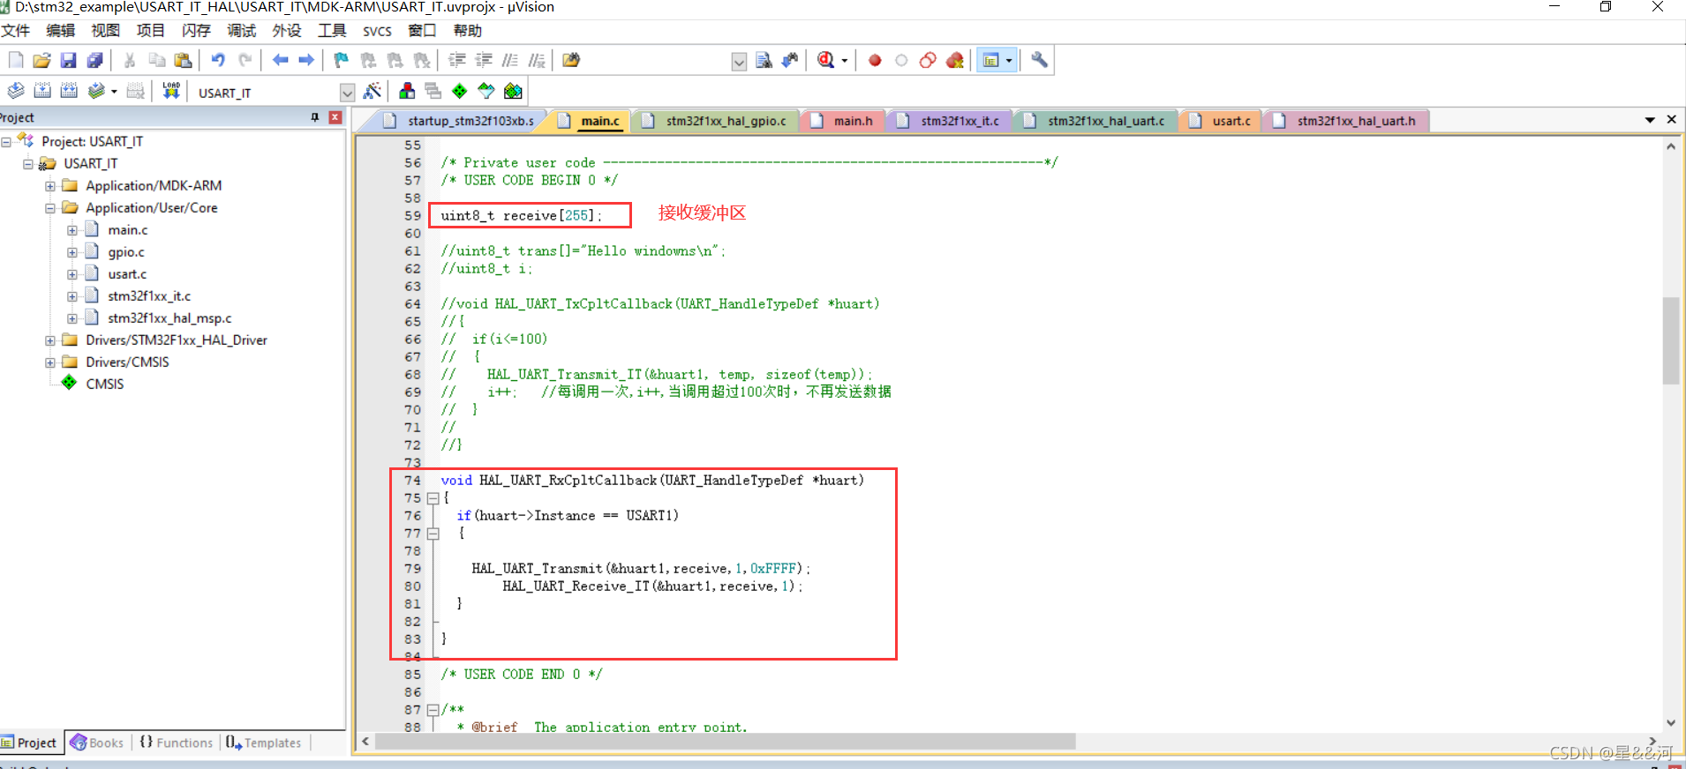
Task: Open the 文件 menu
Action: coord(16,31)
